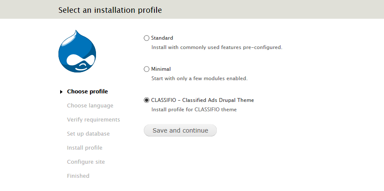Click the Configure site step
Viewport: 384px width, 191px height.
86,162
